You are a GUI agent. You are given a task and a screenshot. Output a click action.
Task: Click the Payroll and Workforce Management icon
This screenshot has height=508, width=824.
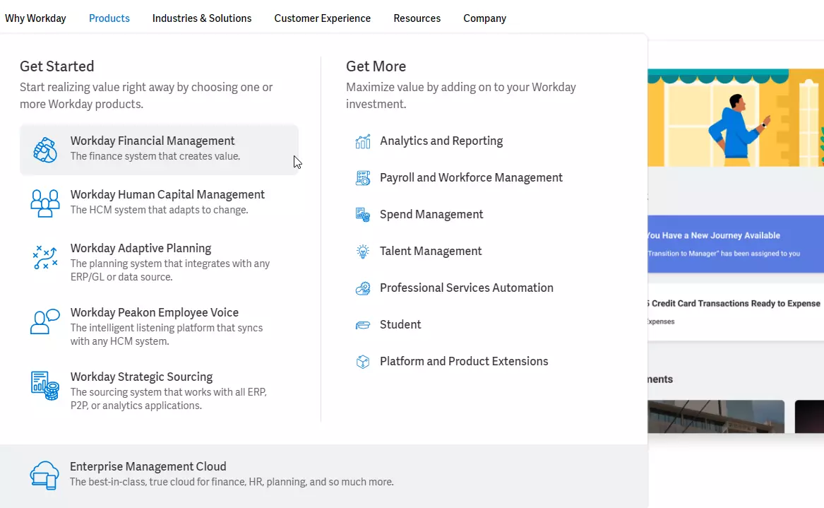[x=363, y=178]
